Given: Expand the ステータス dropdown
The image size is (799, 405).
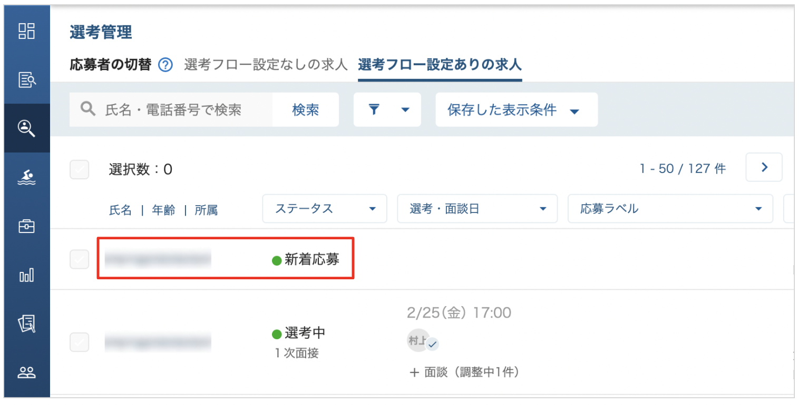Looking at the screenshot, I should 325,209.
